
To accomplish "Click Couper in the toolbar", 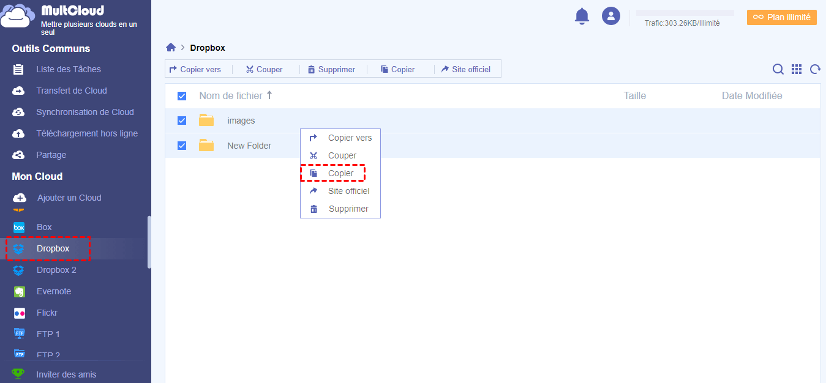I will point(264,69).
